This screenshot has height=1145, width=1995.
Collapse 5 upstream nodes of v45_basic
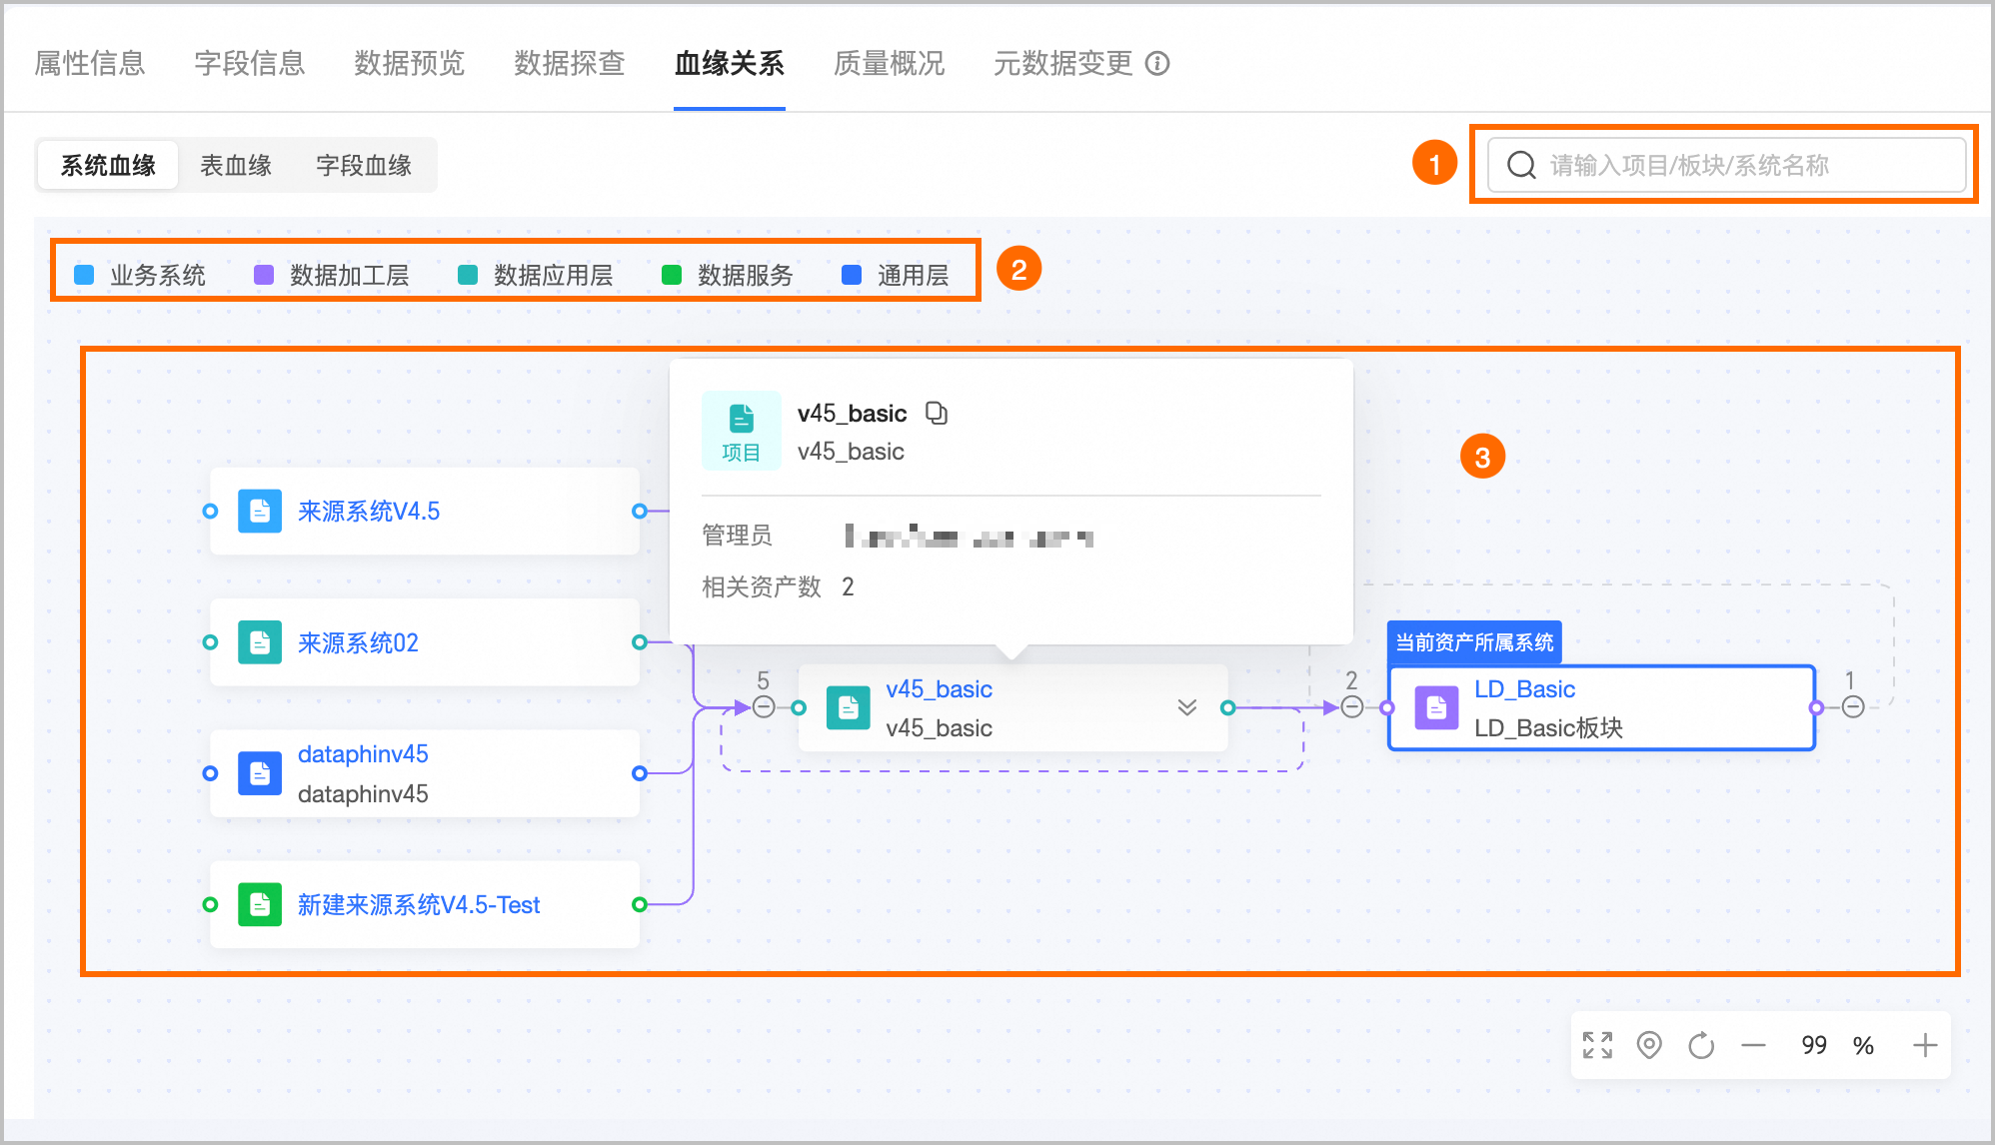pos(764,707)
